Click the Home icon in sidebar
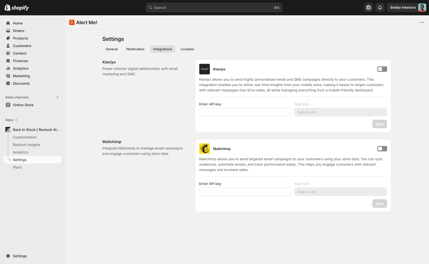This screenshot has width=429, height=264. tap(8, 23)
